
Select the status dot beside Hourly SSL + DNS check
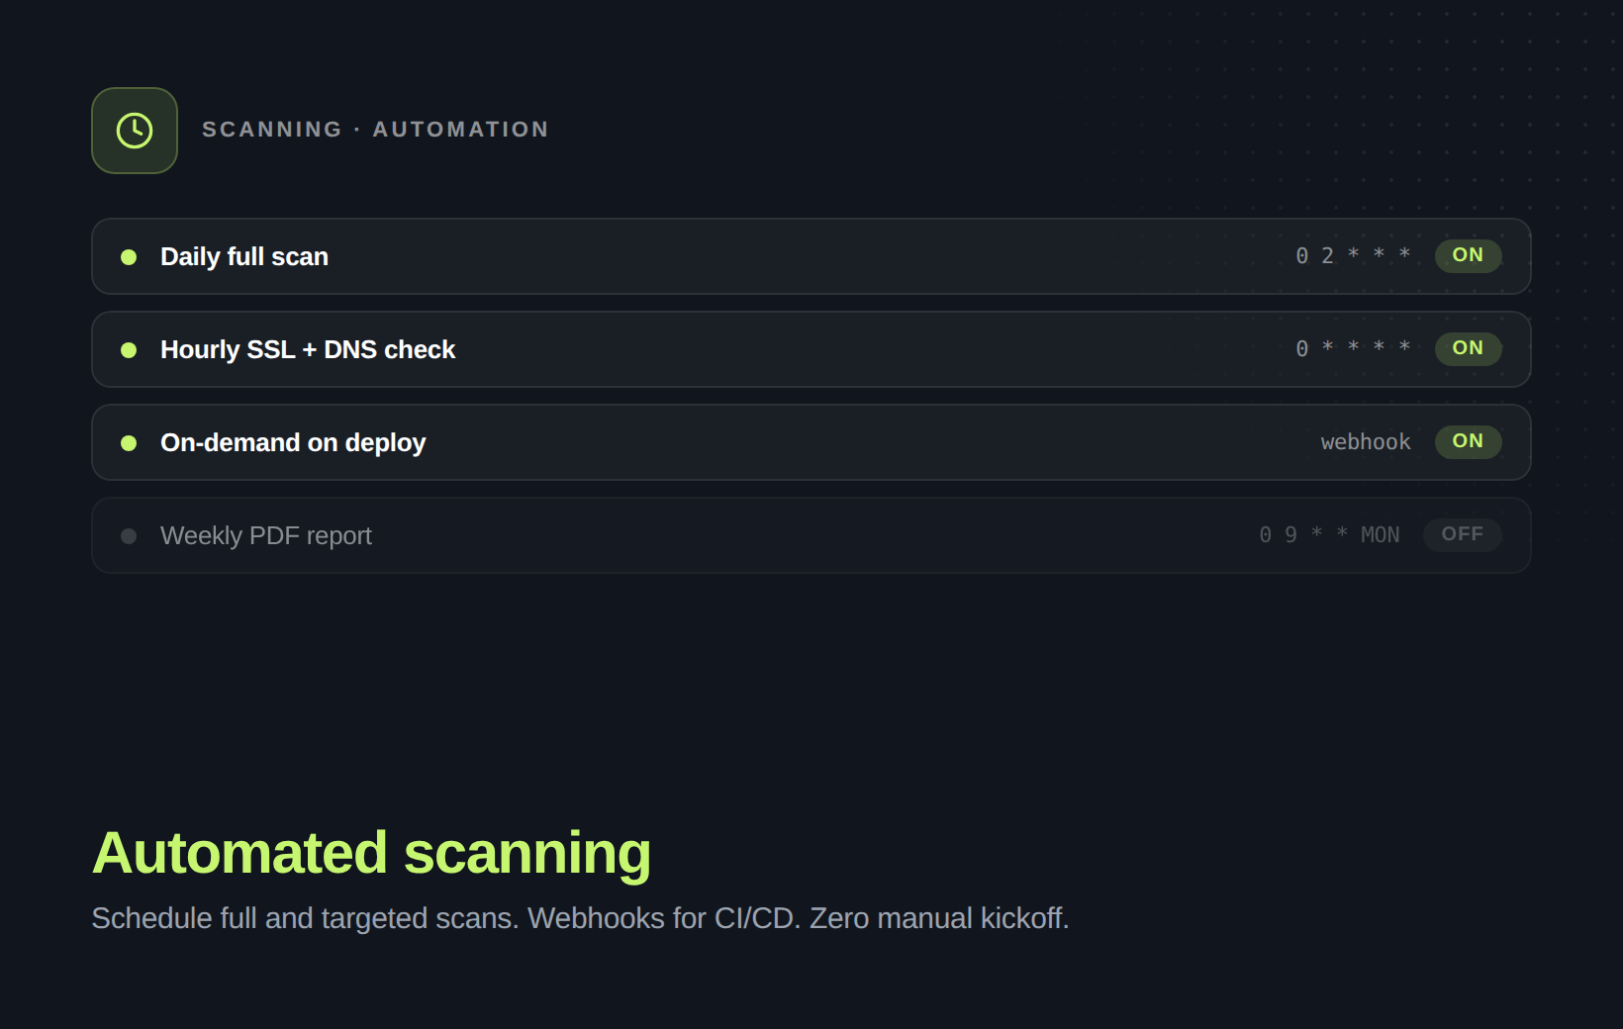(129, 349)
